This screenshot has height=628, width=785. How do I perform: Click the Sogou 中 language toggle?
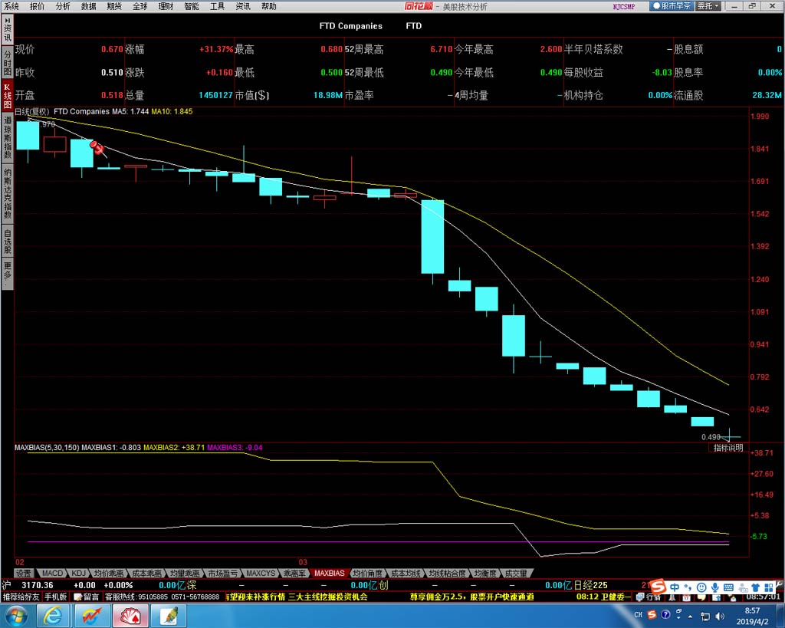[x=675, y=587]
